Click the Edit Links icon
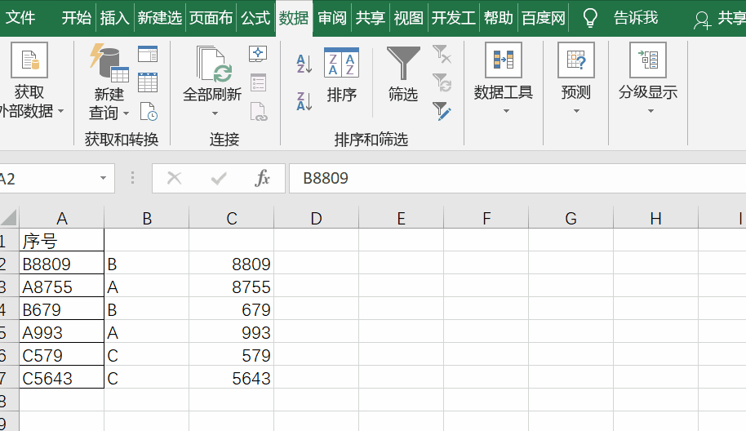 (259, 112)
